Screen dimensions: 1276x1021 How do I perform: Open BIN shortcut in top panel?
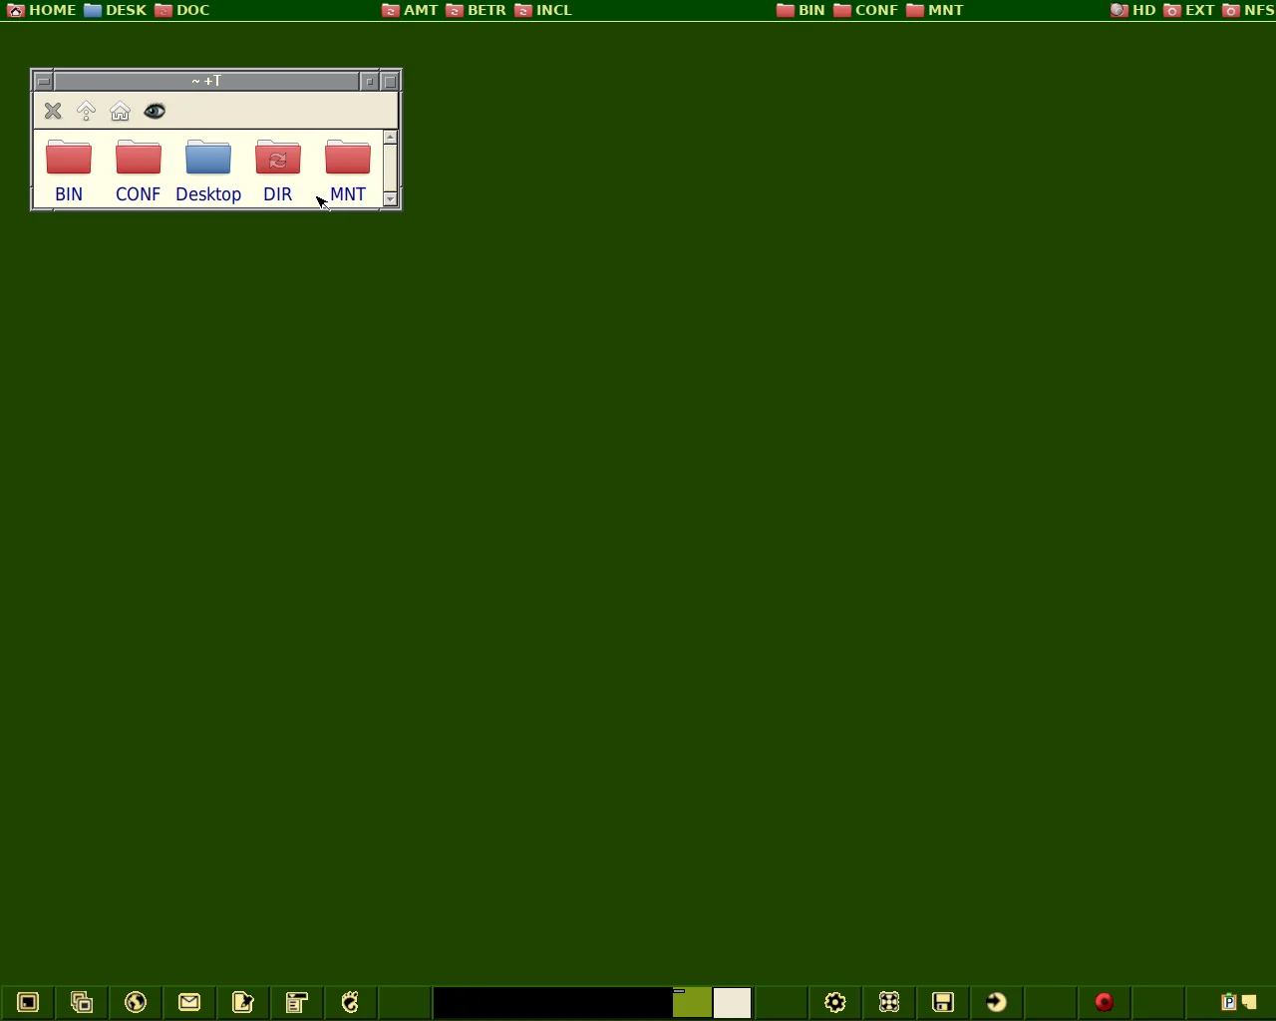tap(801, 10)
